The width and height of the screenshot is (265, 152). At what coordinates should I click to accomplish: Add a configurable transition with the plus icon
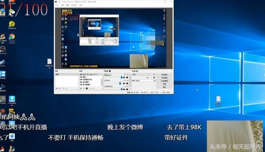click(x=147, y=78)
